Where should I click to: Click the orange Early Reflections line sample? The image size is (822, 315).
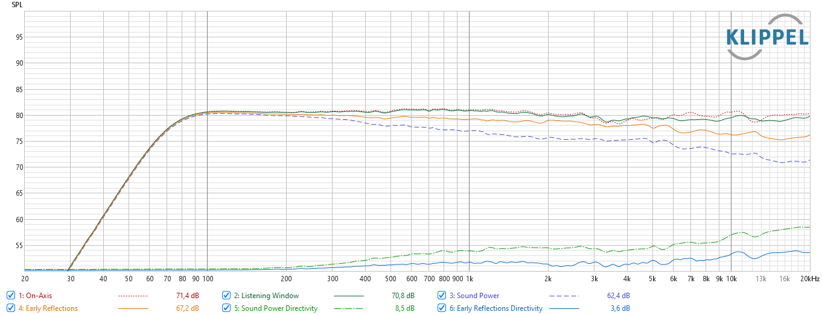133,308
